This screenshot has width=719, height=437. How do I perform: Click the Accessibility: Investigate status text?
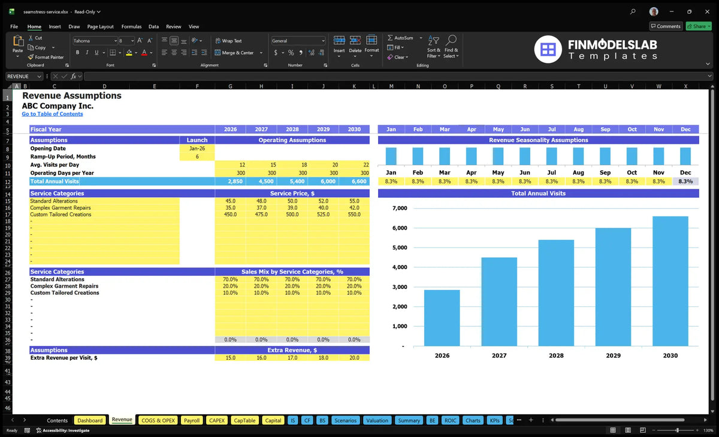[62, 430]
